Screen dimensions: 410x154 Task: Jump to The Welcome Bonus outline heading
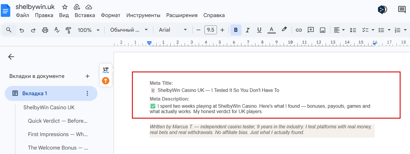click(x=58, y=148)
